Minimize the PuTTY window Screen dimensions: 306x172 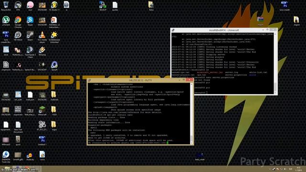click(x=179, y=80)
